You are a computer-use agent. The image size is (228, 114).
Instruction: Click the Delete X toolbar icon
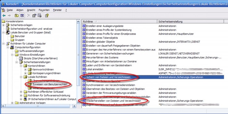click(29, 15)
